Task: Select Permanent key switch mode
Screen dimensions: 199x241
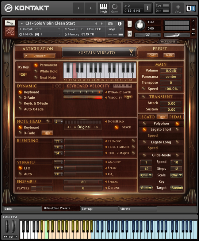Action: (36, 65)
